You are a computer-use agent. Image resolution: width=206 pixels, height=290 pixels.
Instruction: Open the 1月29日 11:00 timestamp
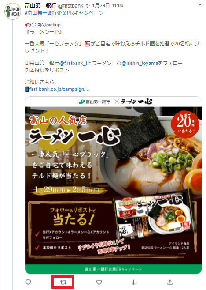coord(108,6)
